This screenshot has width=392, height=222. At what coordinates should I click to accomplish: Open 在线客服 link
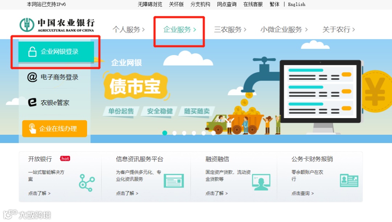pos(253,4)
